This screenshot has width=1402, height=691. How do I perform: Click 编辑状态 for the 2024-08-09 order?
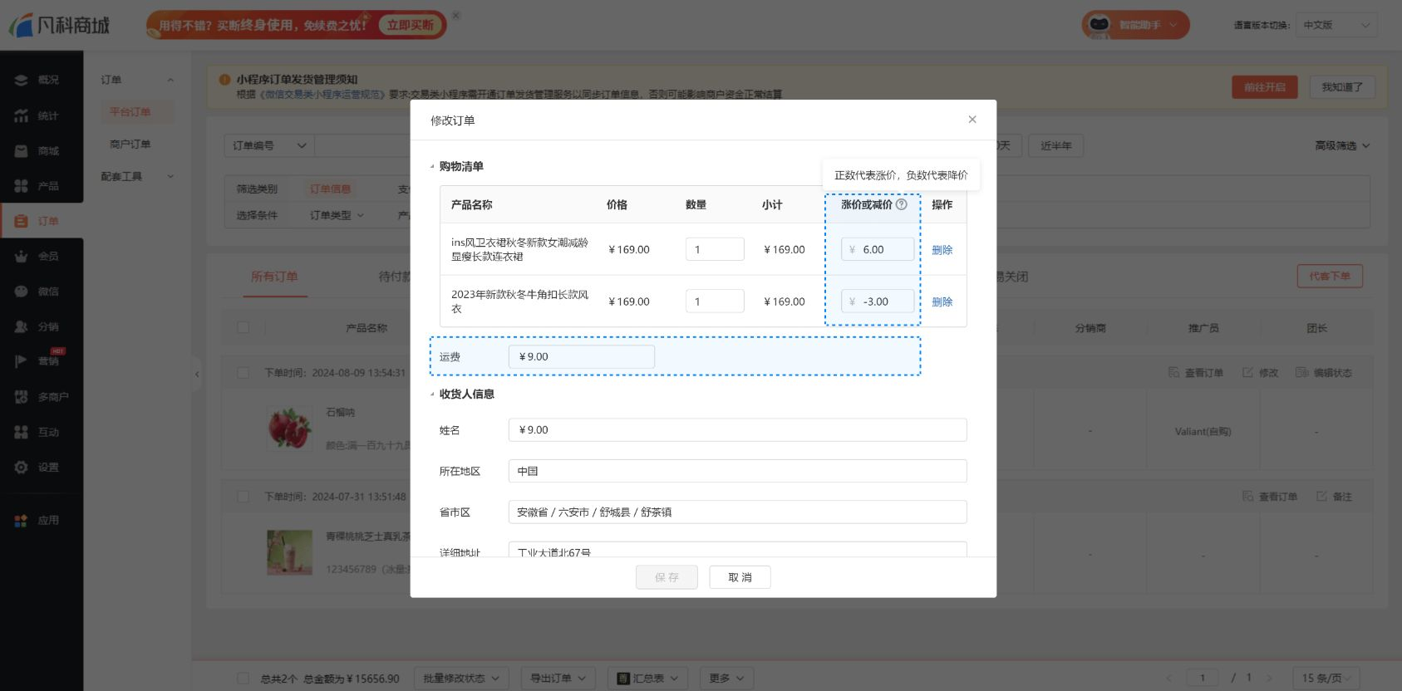click(x=1324, y=373)
